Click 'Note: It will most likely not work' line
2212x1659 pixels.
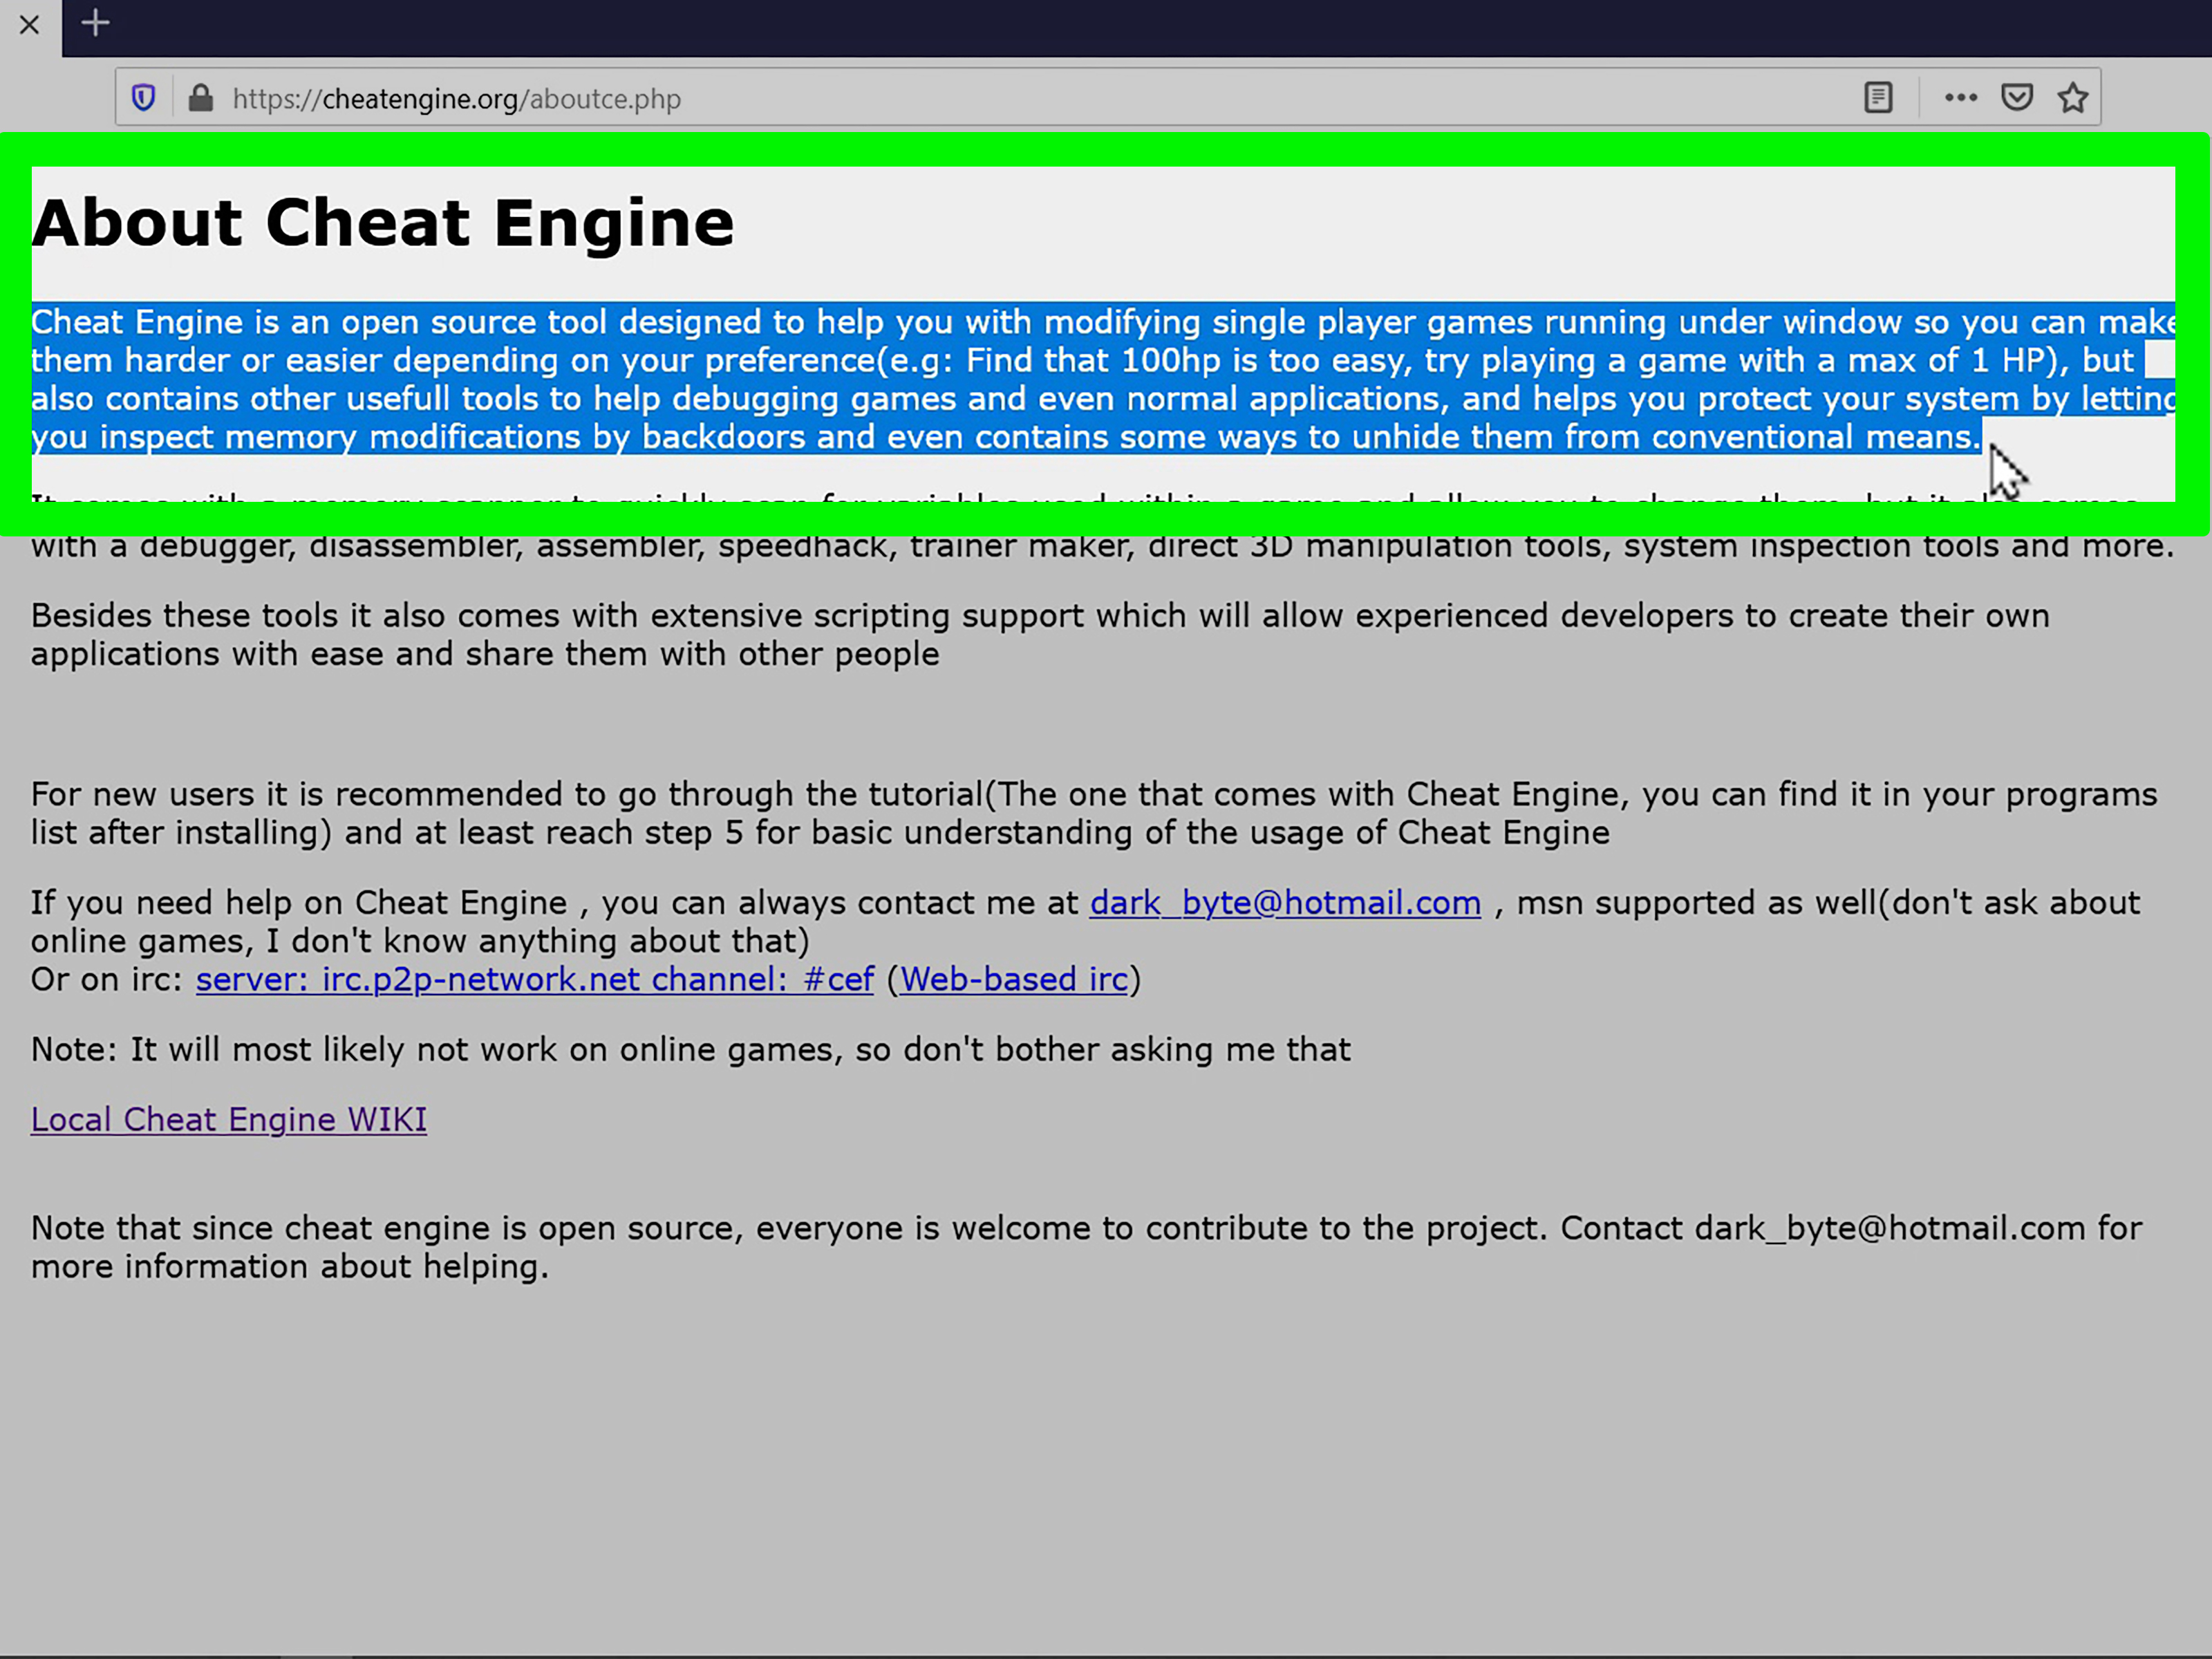tap(691, 1050)
